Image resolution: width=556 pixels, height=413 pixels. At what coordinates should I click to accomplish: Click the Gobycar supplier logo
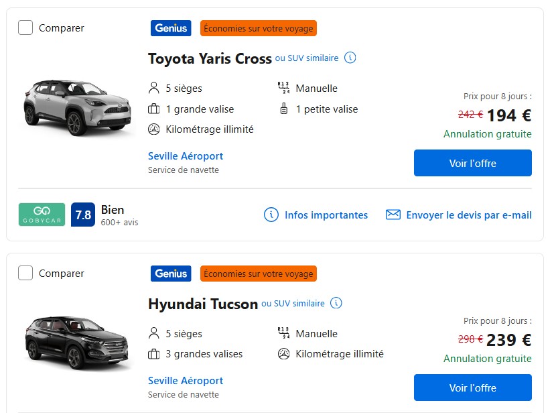[x=42, y=215]
